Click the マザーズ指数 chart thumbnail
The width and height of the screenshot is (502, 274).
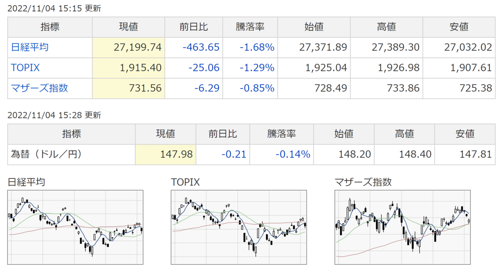click(403, 227)
